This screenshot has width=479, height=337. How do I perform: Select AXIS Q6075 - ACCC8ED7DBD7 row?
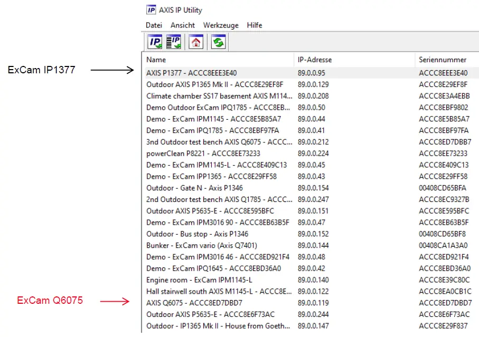point(311,303)
